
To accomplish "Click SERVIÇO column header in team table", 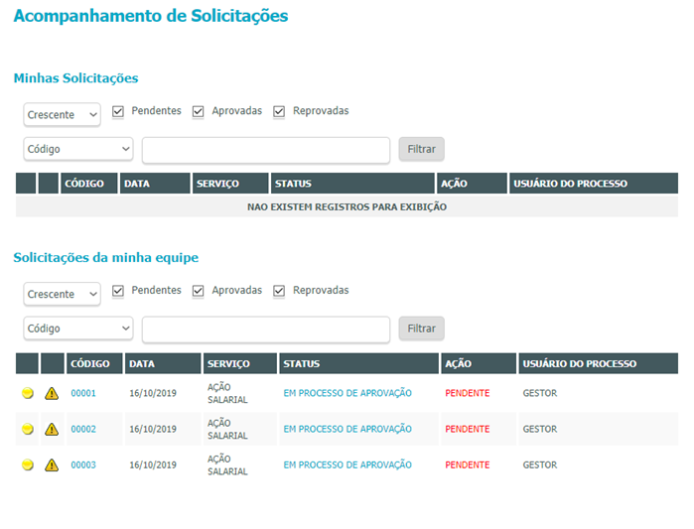I will pyautogui.click(x=240, y=363).
